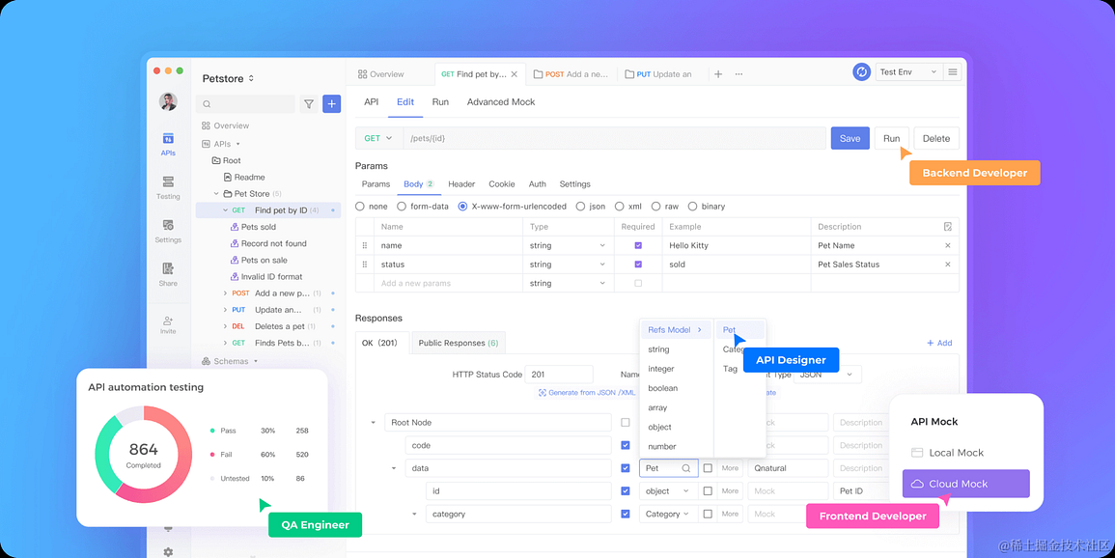Click the filter funnel icon beside the search box
Viewport: 1115px width, 558px height.
pos(308,103)
